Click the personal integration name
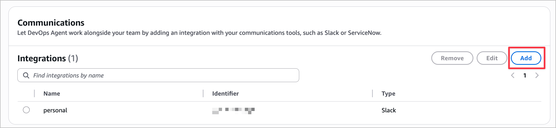 point(55,110)
